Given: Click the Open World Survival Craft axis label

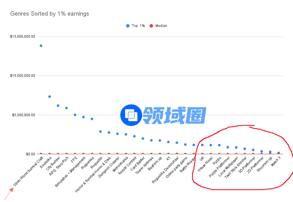Looking at the screenshot, I should 28,171.
